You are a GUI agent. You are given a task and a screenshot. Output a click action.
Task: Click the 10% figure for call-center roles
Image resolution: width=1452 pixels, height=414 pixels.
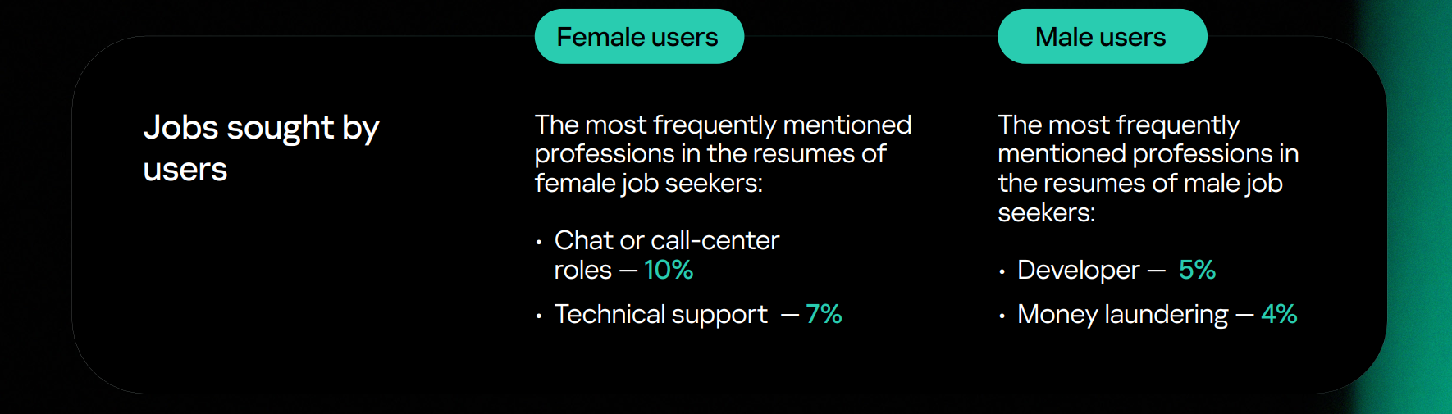669,270
